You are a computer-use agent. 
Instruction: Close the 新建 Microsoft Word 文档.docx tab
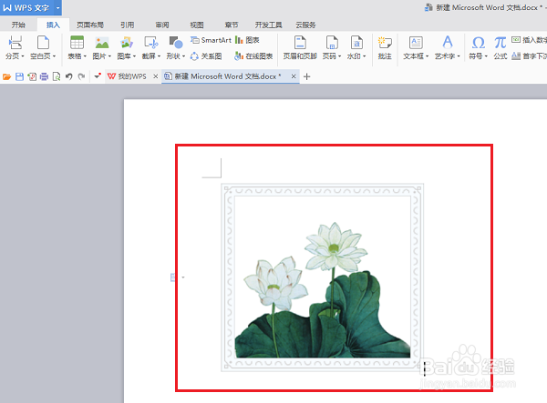[294, 76]
